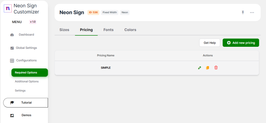266x123 pixels.
Task: Open the three-dots more options menu
Action: click(x=252, y=12)
